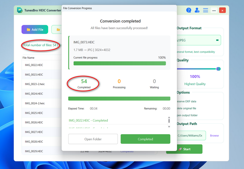
Task: Select IMG_0025.HEIC in the file list
Action: tap(34, 113)
